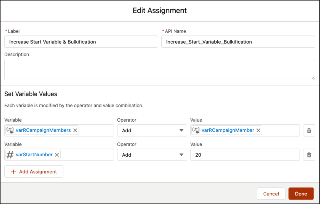Viewport: 320px width, 204px height.
Task: Click the Label text field
Action: [81, 42]
